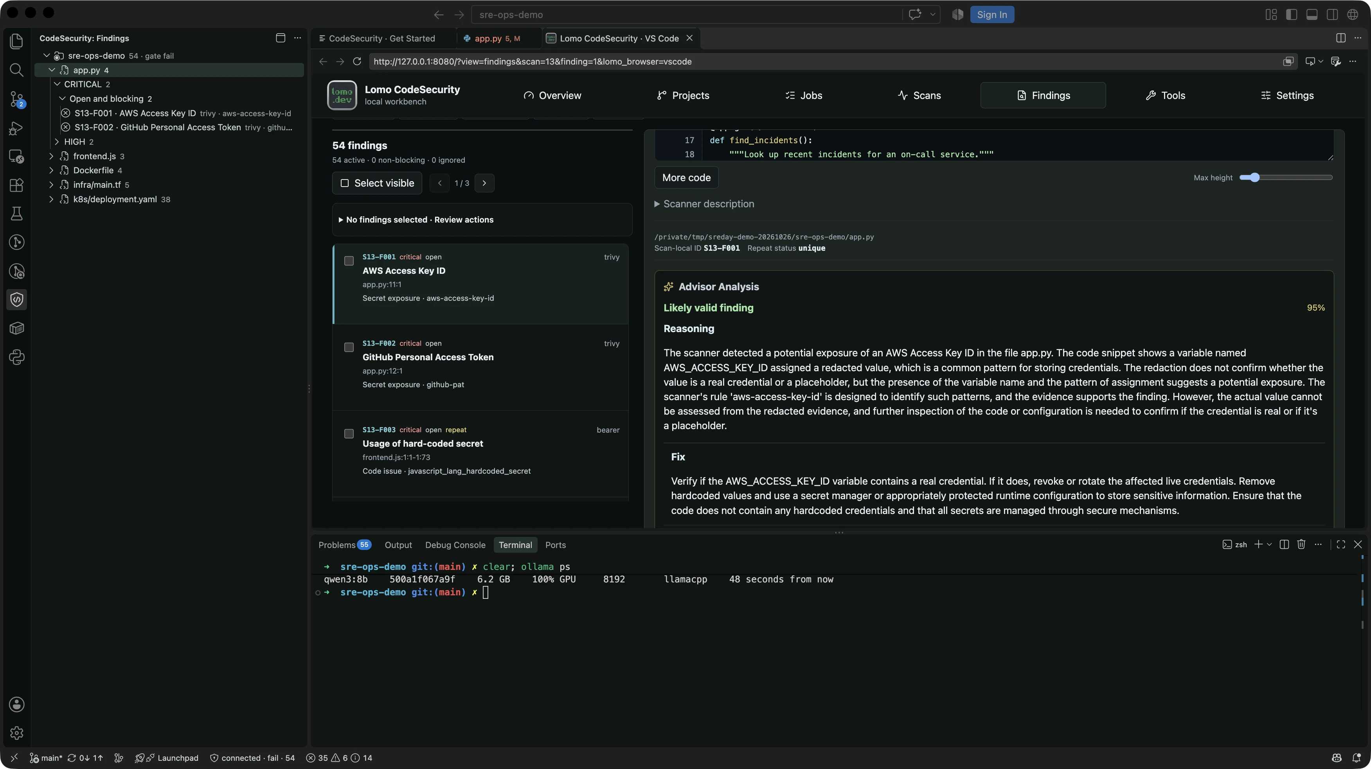This screenshot has height=769, width=1371.
Task: Open Source Control view with 2 badge
Action: [x=16, y=99]
